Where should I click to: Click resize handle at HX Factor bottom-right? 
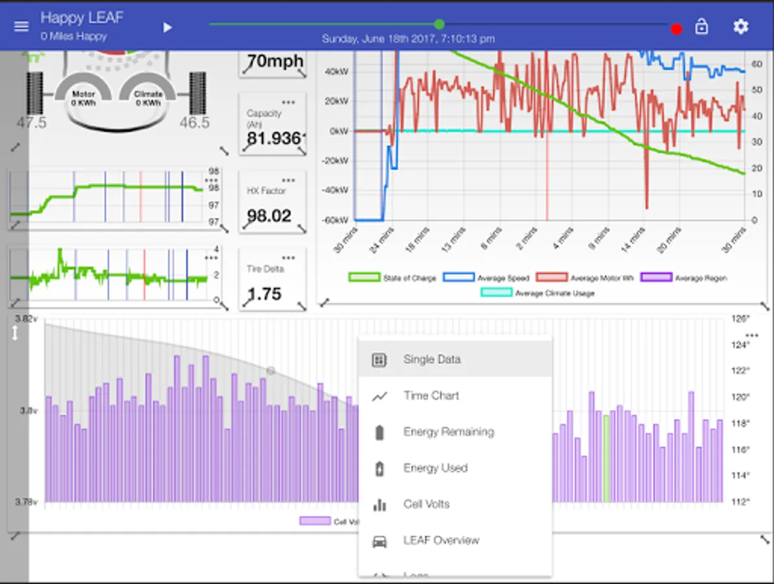301,229
